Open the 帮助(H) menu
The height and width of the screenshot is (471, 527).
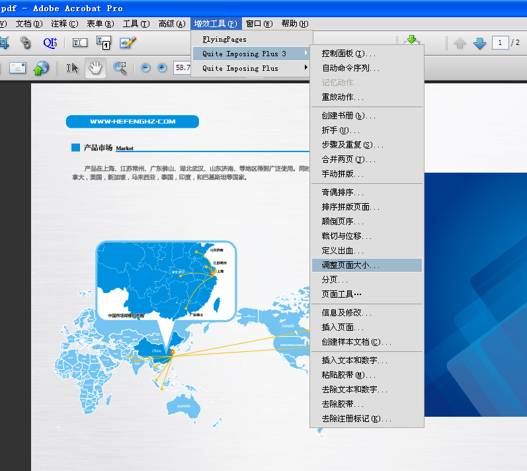295,24
